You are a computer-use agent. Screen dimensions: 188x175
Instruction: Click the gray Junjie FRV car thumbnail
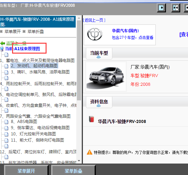pyautogui.click(x=106, y=77)
